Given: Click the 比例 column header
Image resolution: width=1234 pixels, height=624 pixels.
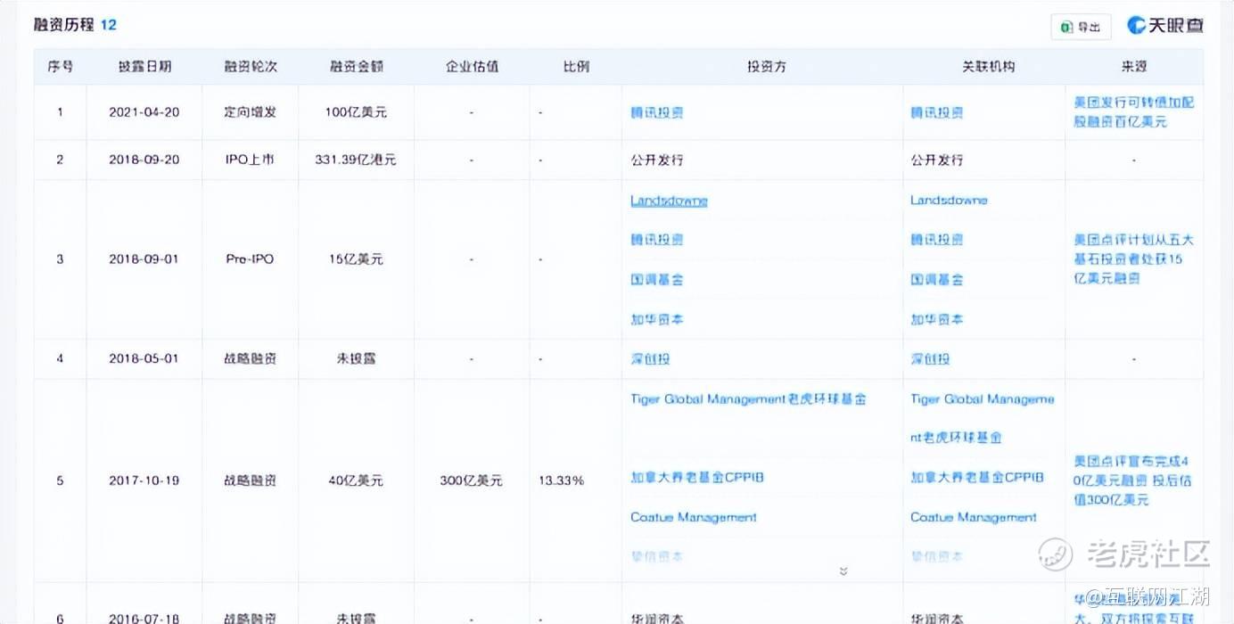Looking at the screenshot, I should click(576, 67).
